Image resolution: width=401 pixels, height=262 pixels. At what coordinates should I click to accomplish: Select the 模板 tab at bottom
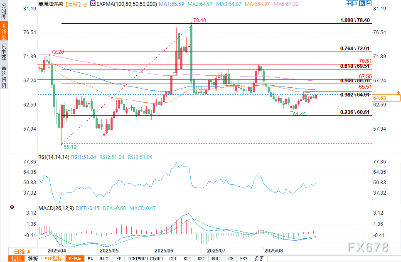coord(33,259)
